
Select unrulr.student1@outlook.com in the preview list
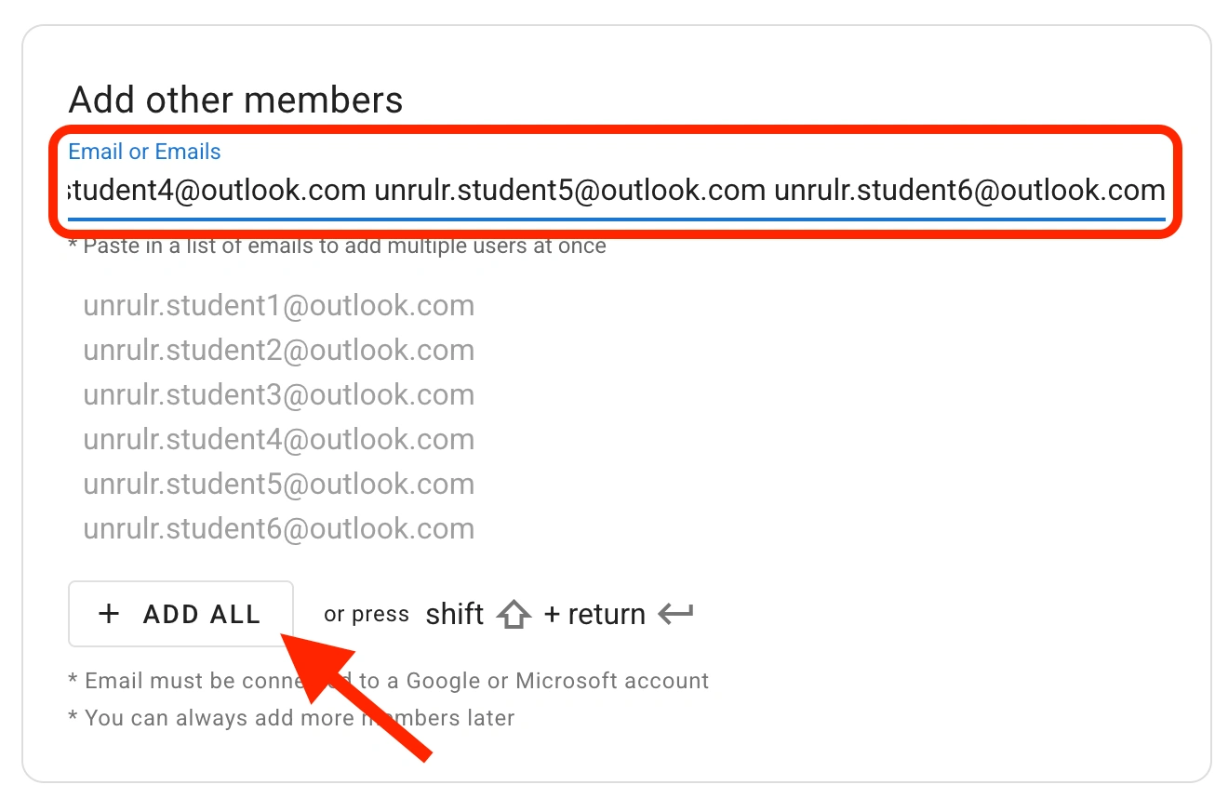[278, 306]
